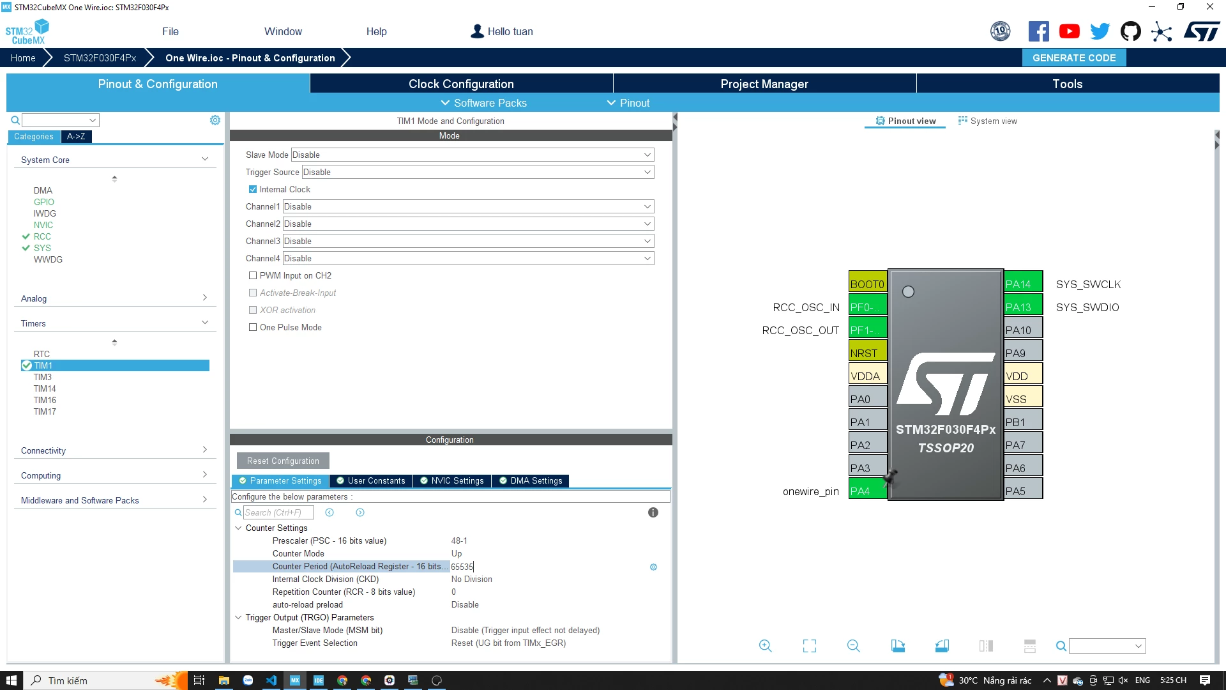Fit chip to view with expand icon
The height and width of the screenshot is (690, 1226).
(x=810, y=646)
